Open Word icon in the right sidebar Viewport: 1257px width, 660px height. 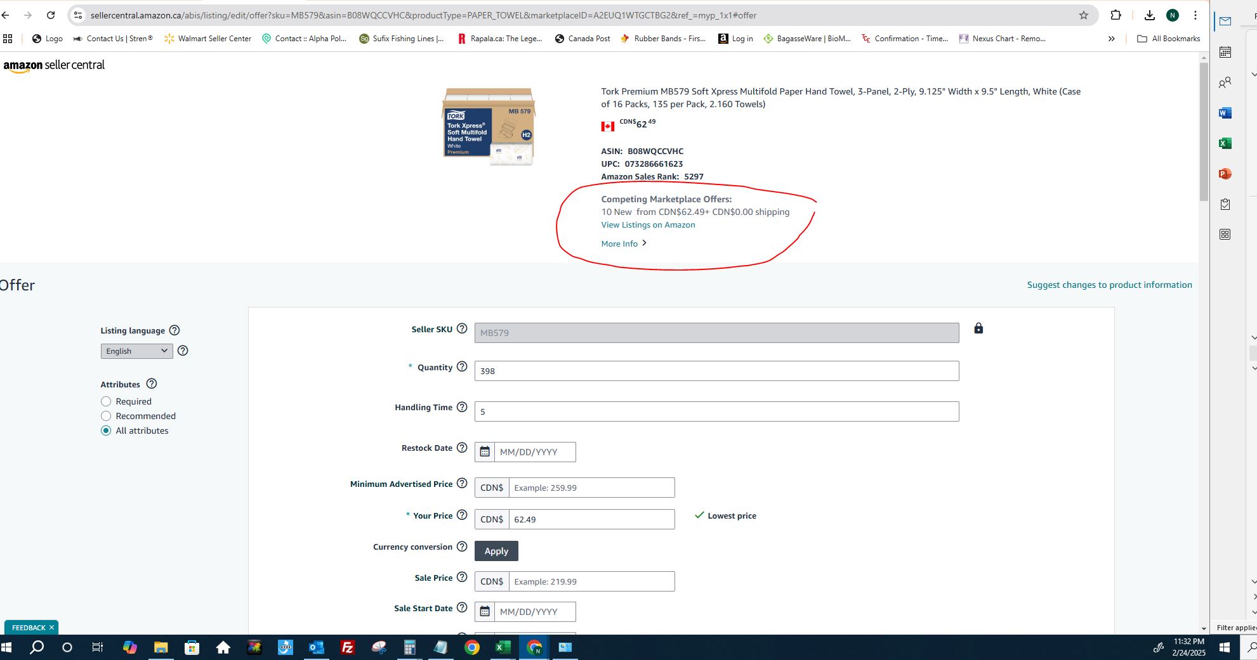click(1225, 113)
